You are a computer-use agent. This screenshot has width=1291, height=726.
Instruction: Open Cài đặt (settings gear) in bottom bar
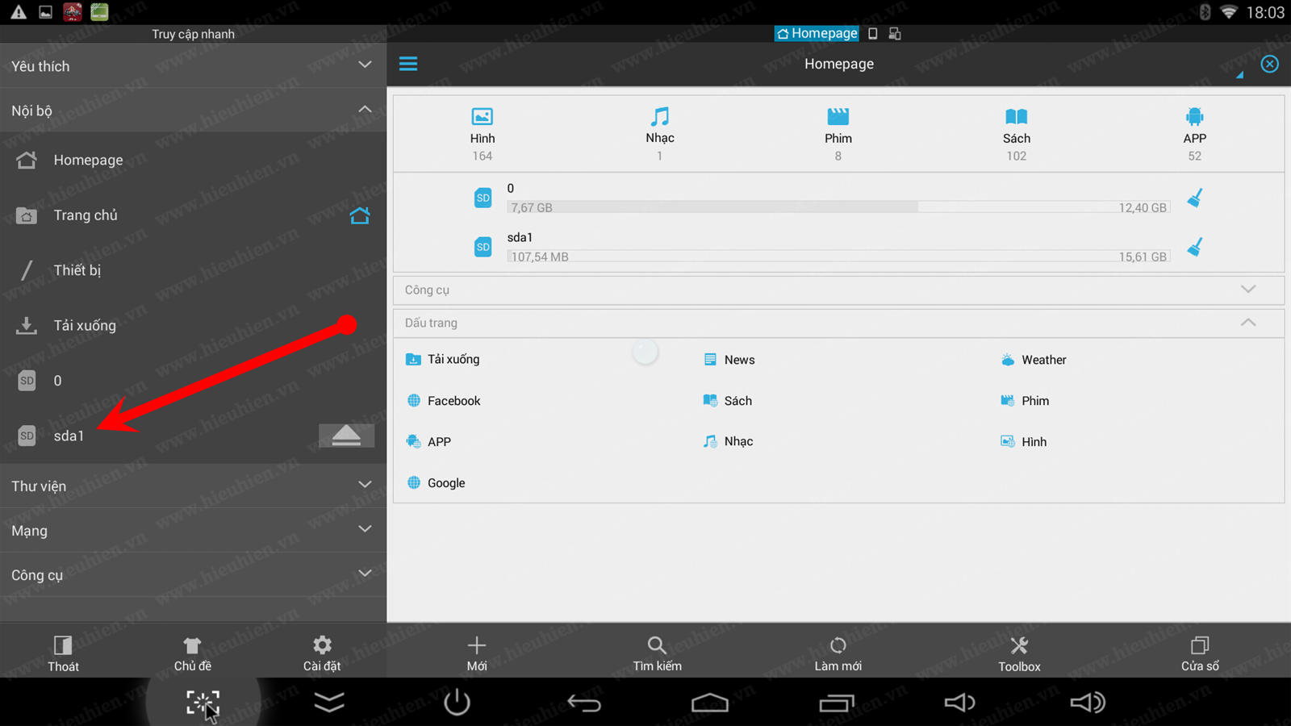click(x=321, y=652)
